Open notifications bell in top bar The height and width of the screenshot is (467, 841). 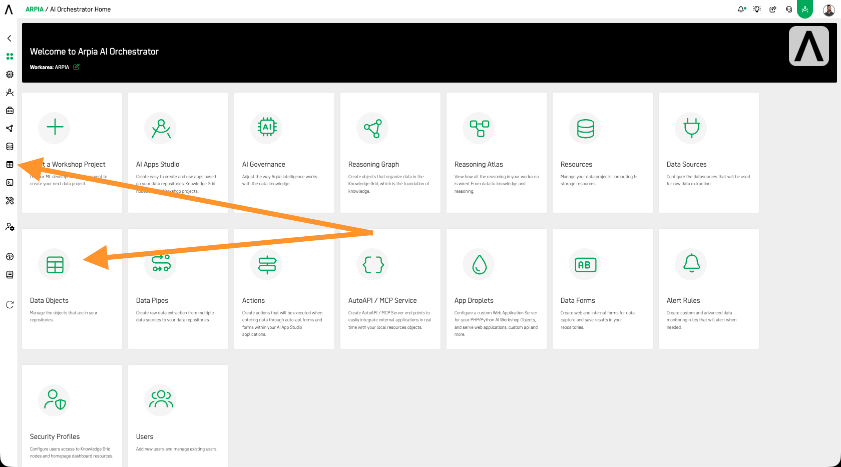click(741, 9)
